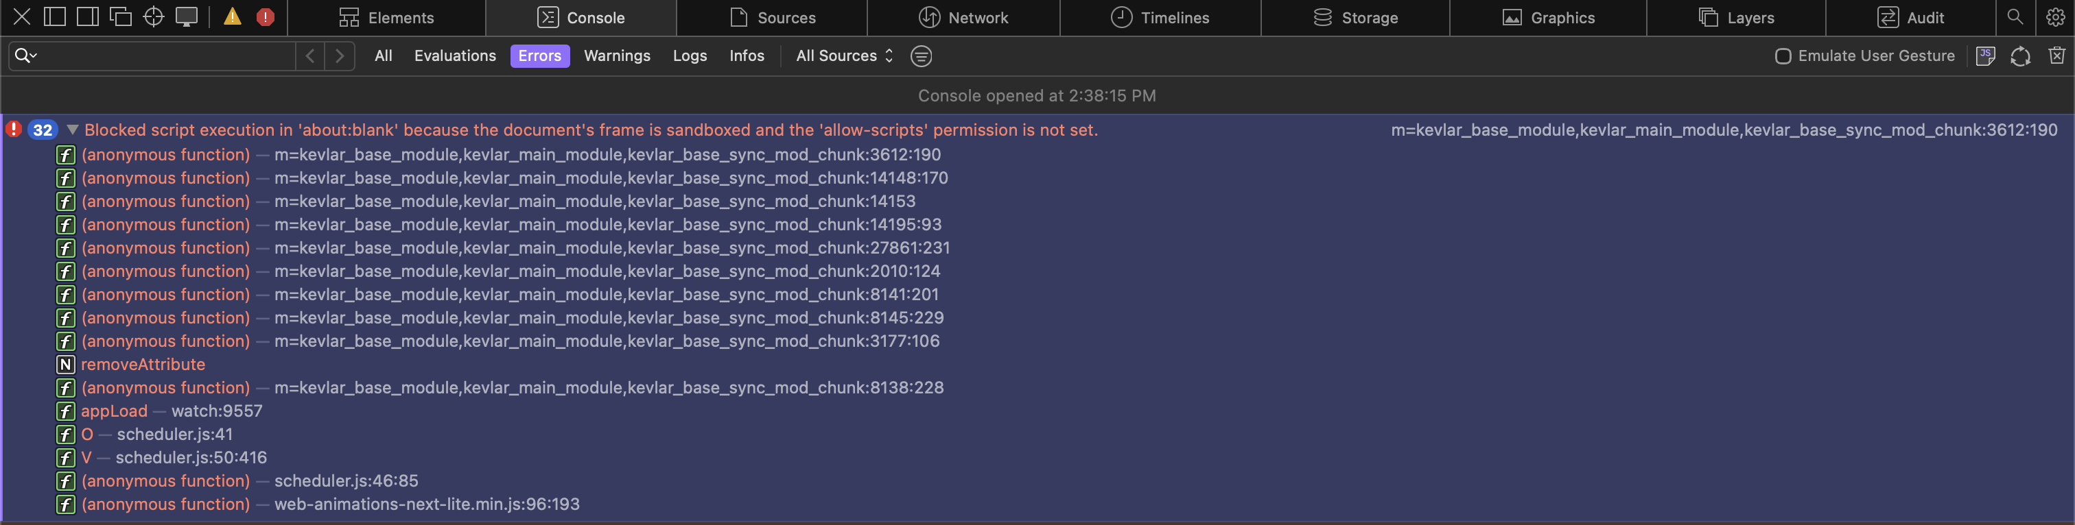
Task: Detach inspector into separate window icon
Action: click(x=121, y=17)
